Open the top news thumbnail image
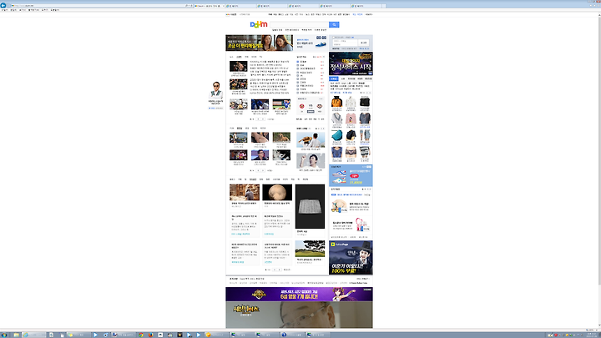Viewport: 601px width, 338px height. coord(239,66)
